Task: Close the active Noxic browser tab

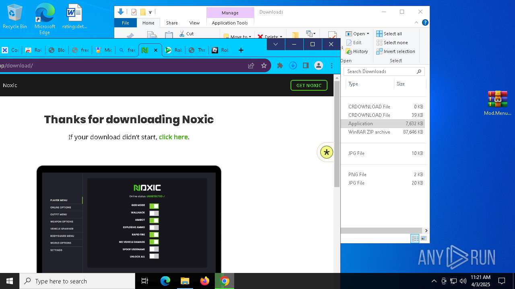Action: pyautogui.click(x=156, y=50)
